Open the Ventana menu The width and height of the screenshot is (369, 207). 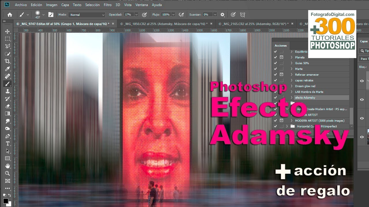[x=142, y=5]
